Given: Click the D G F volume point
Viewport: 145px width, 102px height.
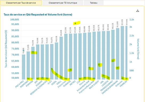Looking at the screenshot, I should [x=52, y=69].
